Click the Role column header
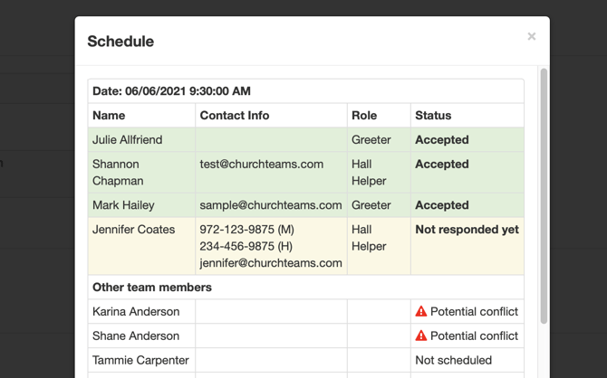Viewport: 607px width, 378px height. 364,116
